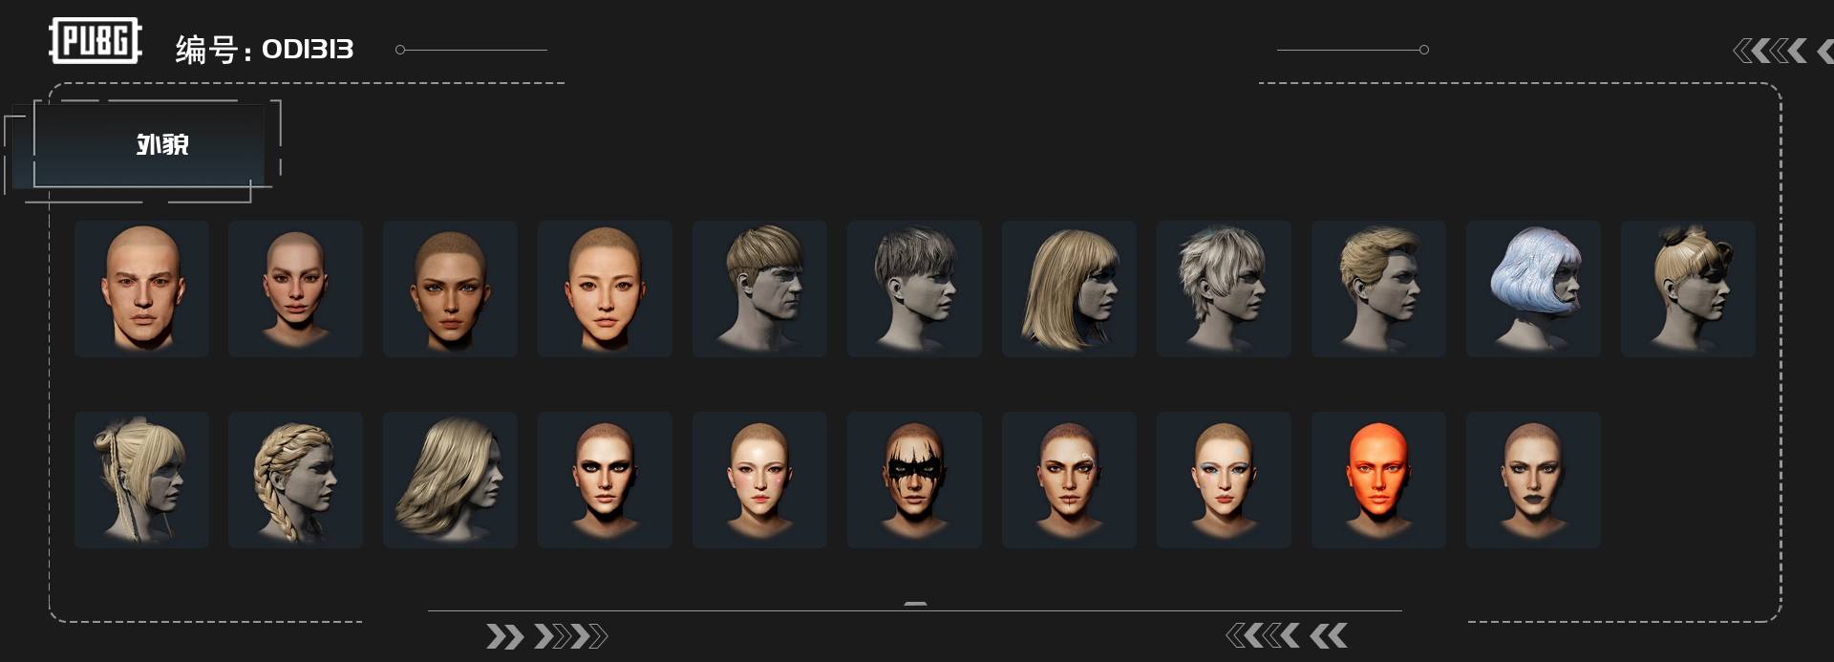Viewport: 1834px width, 662px height.
Task: Select the thick braided blonde hairstyle
Action: (295, 480)
